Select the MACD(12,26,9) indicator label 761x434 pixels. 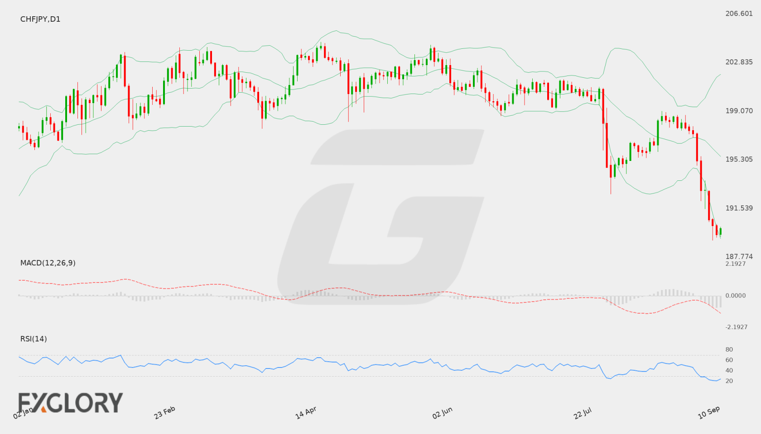(x=48, y=263)
